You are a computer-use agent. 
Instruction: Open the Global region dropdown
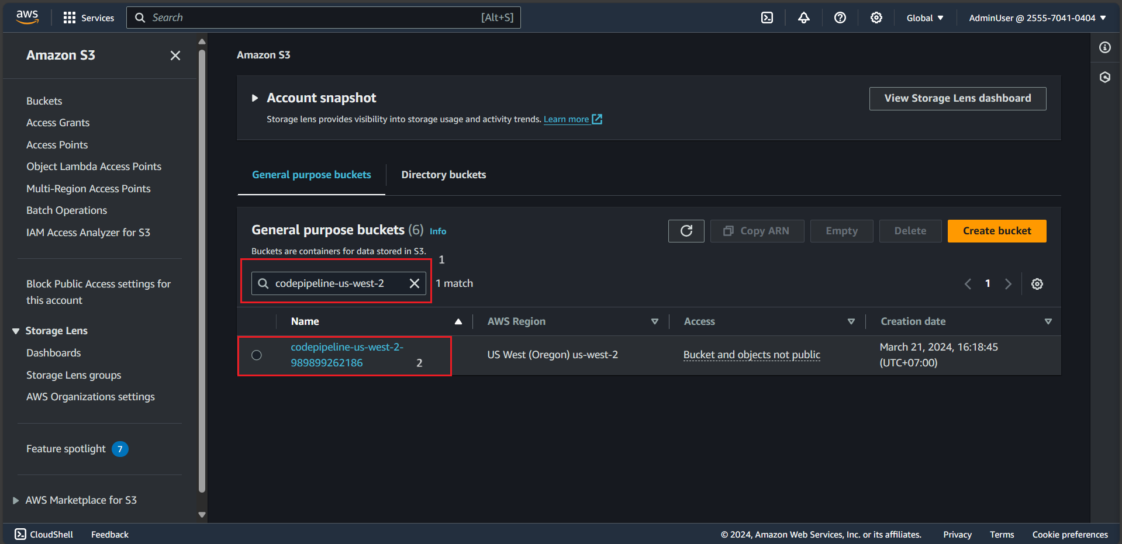coord(925,18)
